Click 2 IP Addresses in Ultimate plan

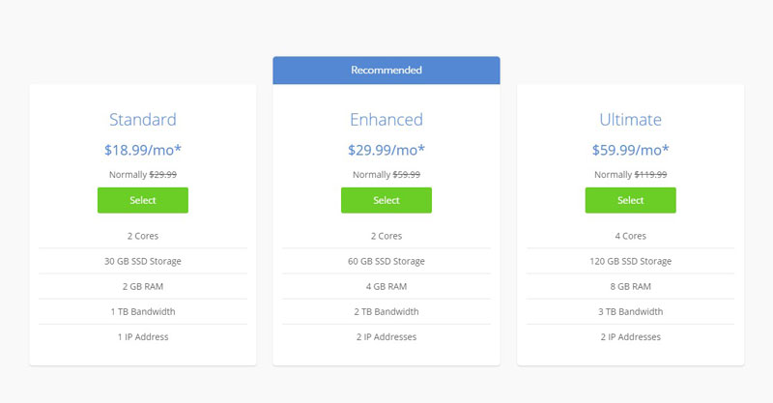tap(630, 337)
